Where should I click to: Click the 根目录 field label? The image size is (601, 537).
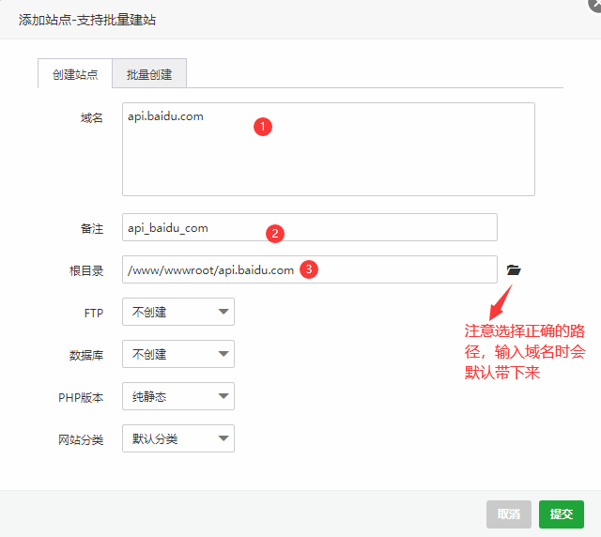pos(86,271)
